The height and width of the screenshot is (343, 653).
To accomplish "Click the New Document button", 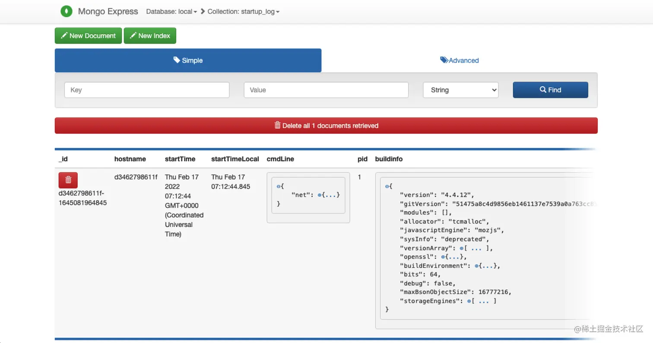I will click(88, 36).
